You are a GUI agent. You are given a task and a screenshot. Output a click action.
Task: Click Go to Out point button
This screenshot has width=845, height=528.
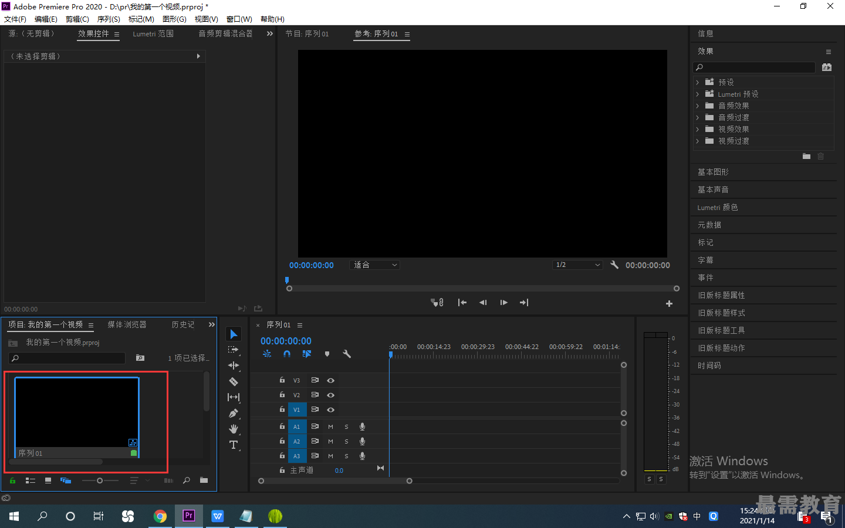pyautogui.click(x=524, y=303)
